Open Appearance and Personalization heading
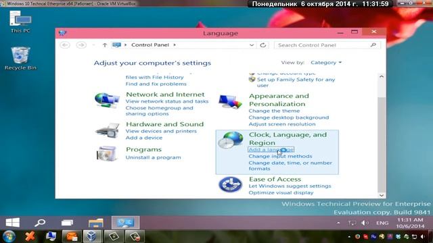433x243 pixels. pyautogui.click(x=279, y=100)
